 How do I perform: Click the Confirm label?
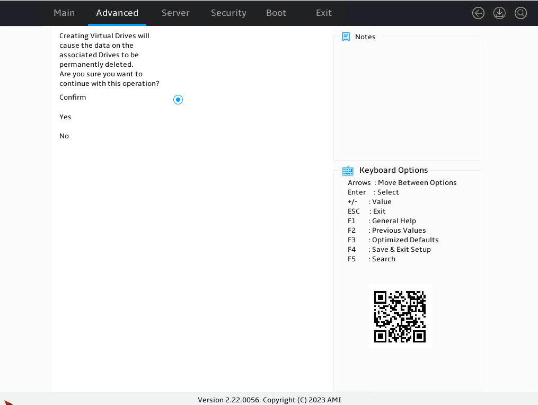click(x=73, y=97)
